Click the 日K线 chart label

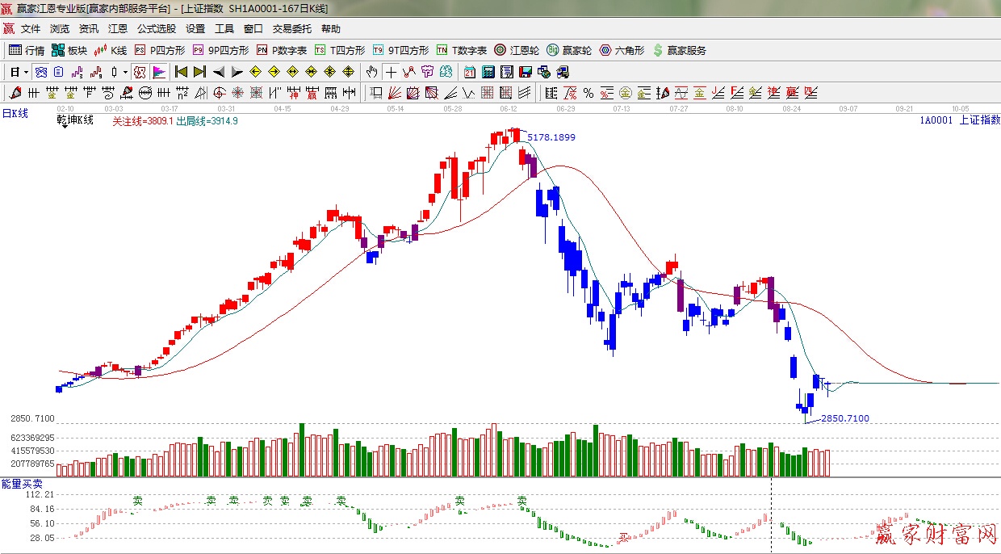pos(15,114)
